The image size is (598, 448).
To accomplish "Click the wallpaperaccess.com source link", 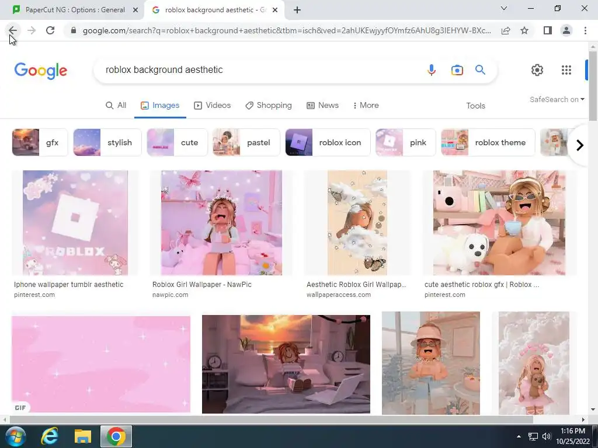I will point(338,295).
